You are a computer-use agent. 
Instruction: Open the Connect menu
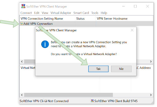[x=26, y=13]
